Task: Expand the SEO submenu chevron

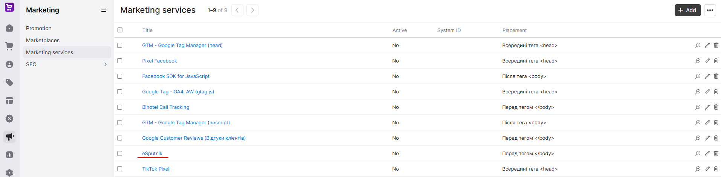Action: pos(105,64)
